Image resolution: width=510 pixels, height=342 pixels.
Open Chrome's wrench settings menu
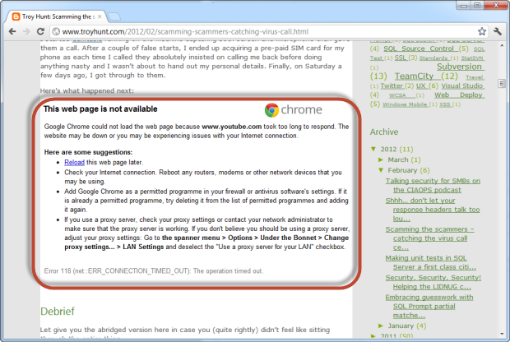pos(498,31)
